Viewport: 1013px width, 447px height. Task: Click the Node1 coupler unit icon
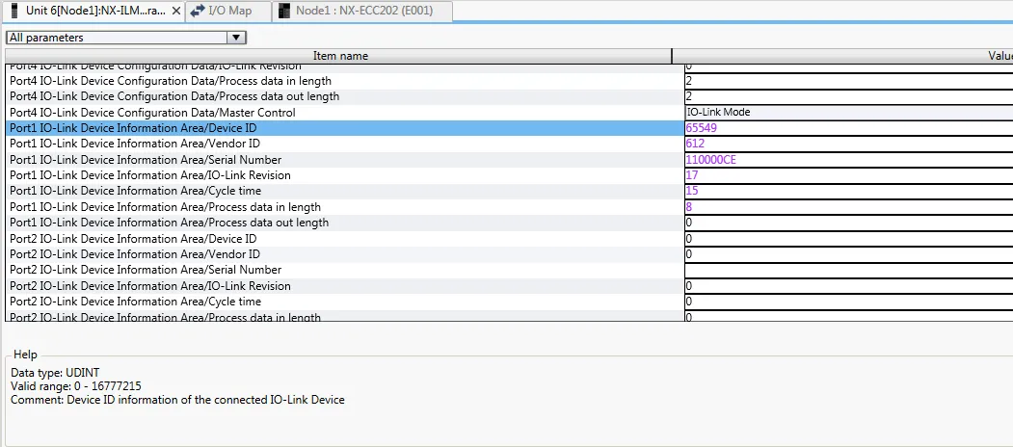pyautogui.click(x=285, y=11)
